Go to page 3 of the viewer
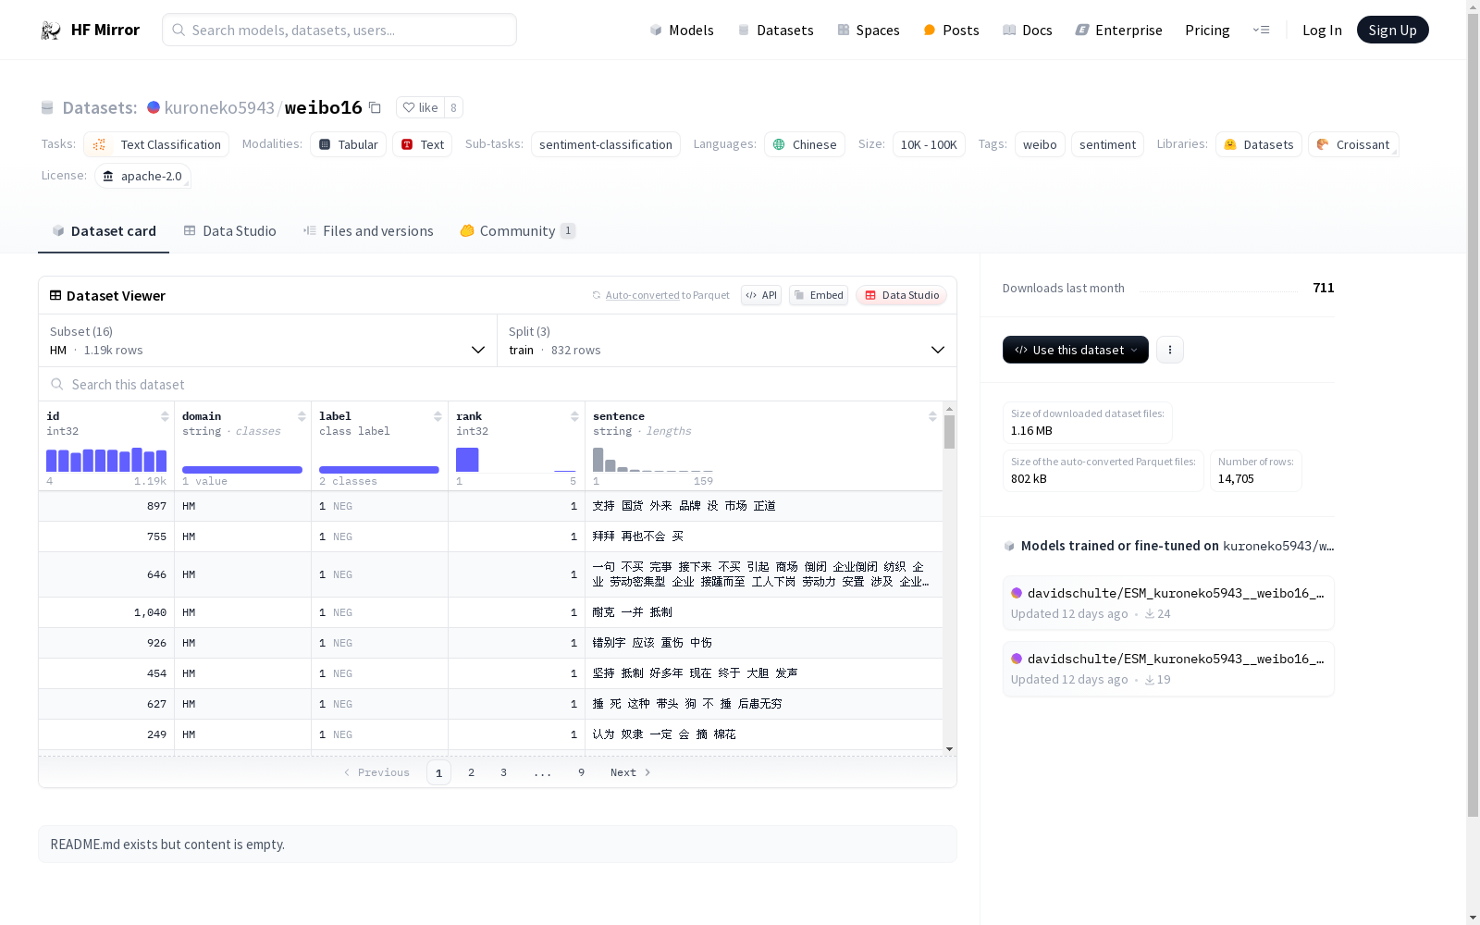Screen dimensions: 1480x925 point(503,772)
